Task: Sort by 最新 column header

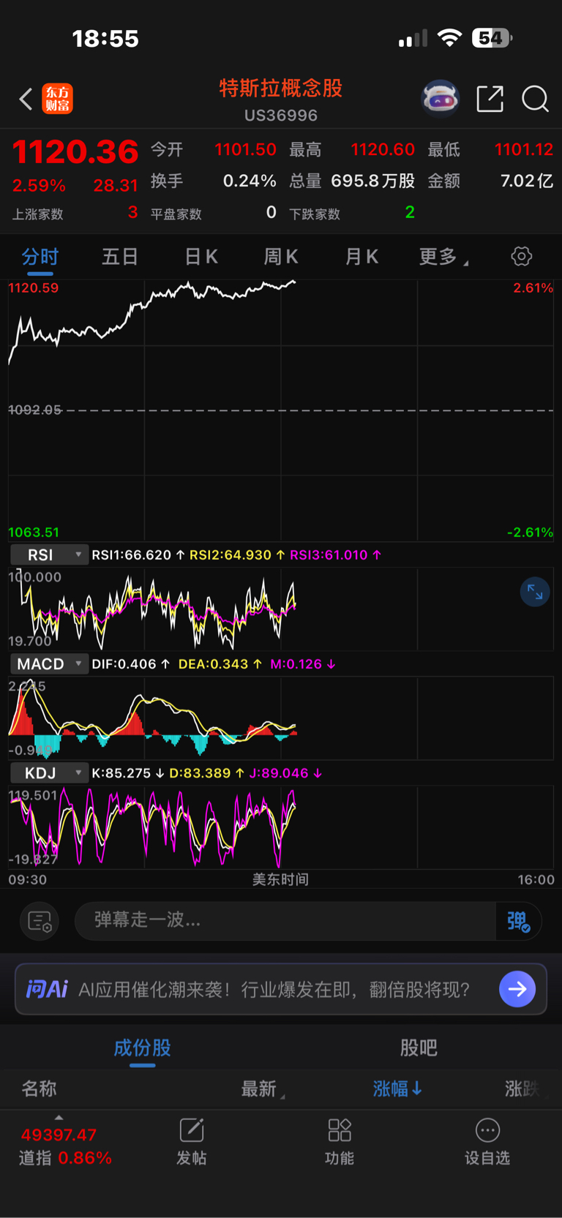Action: tap(263, 1089)
